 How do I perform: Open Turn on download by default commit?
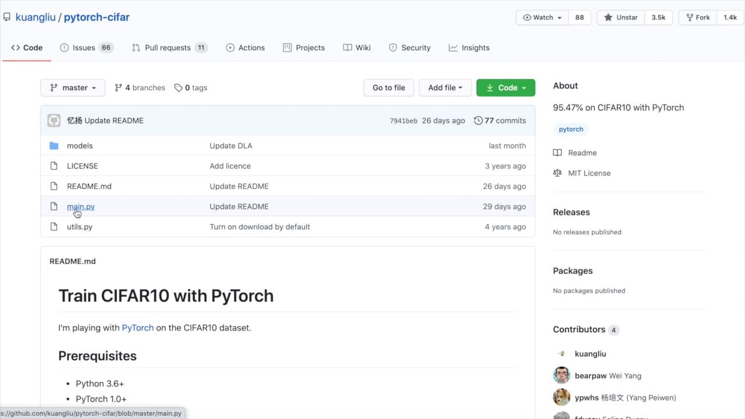[260, 227]
